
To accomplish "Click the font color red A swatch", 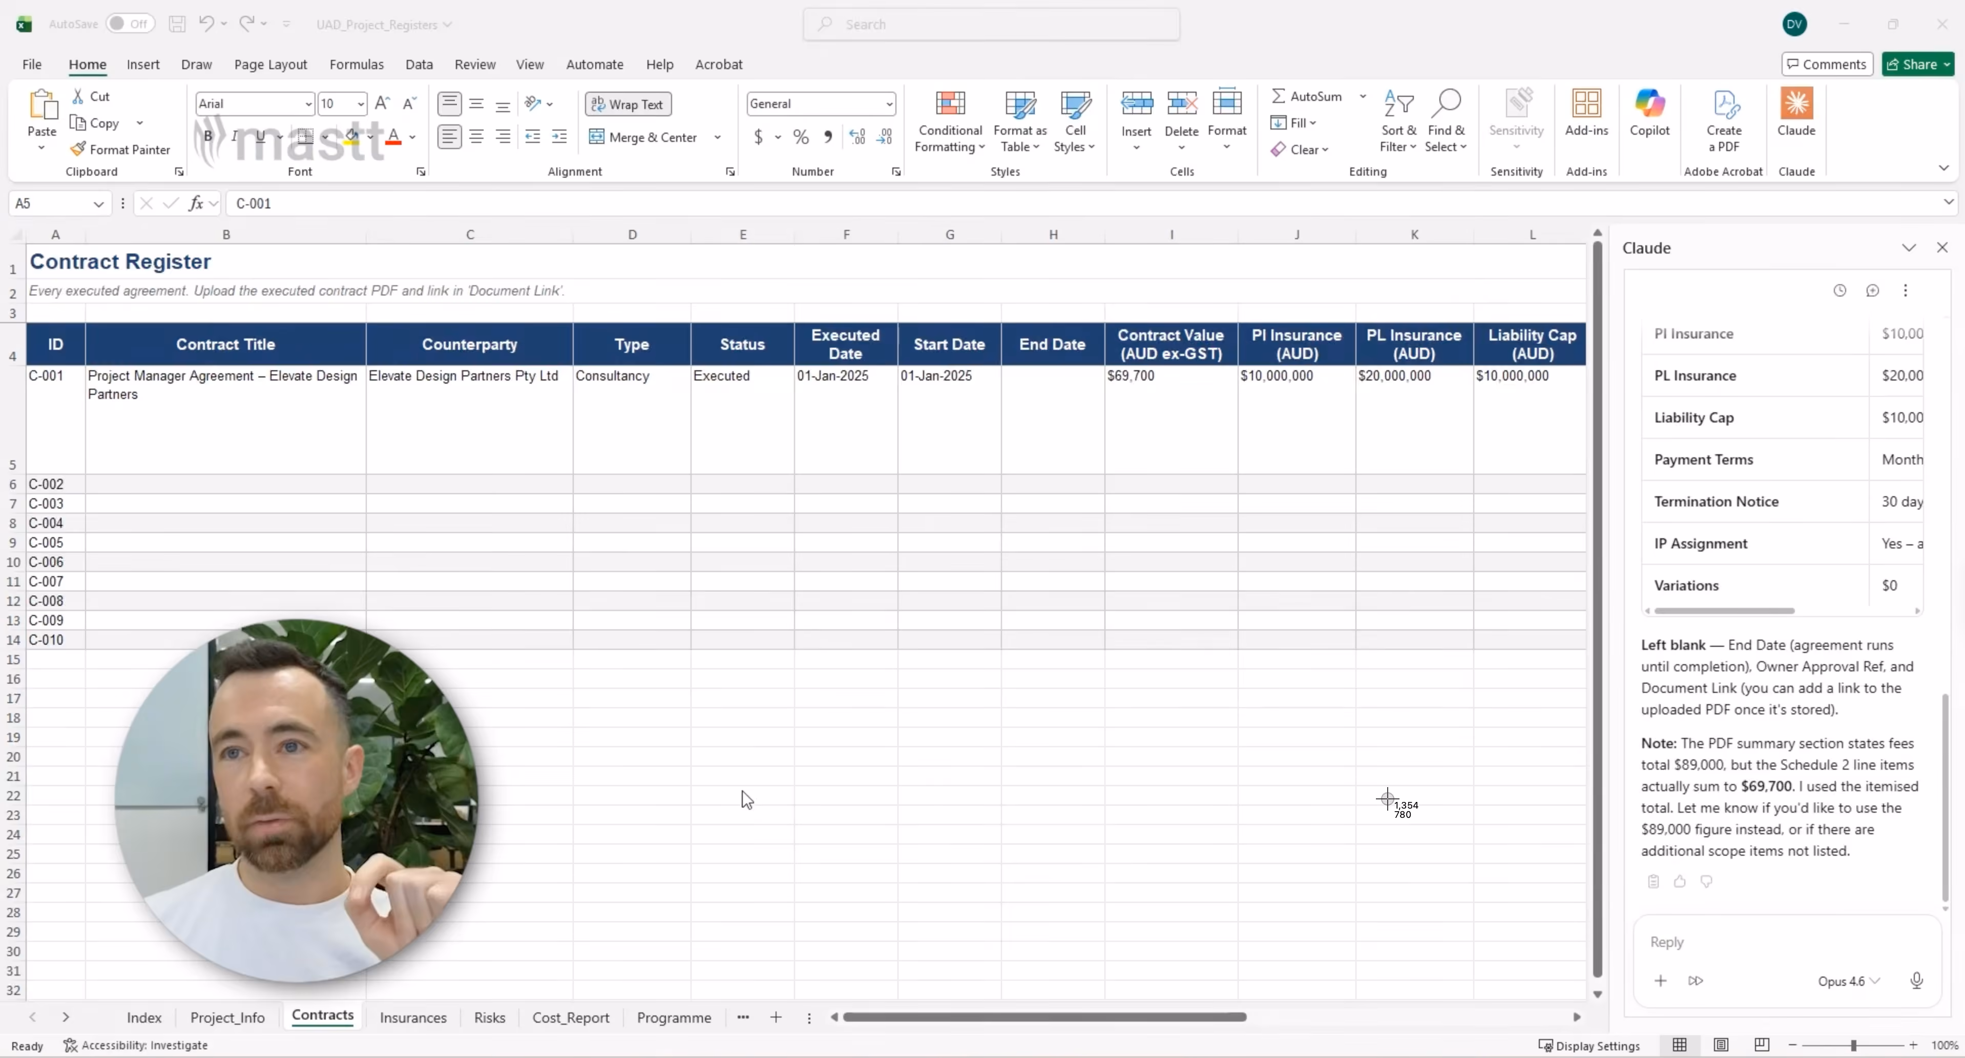I will pos(393,137).
